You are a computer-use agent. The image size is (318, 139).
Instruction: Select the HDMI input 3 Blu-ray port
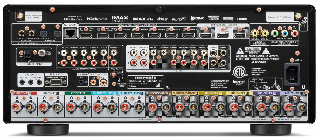coord(120,36)
